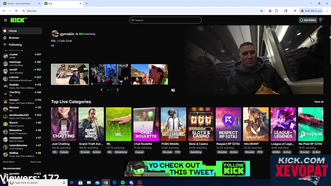Click the Gambling tag under Slots & Casino

tap(195, 152)
